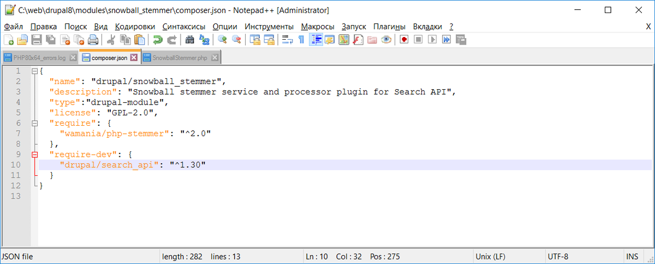Click the Stop recording macro icon

pyautogui.click(x=419, y=39)
